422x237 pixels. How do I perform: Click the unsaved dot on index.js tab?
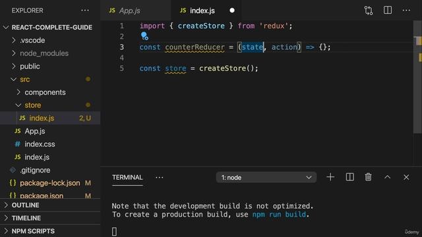[232, 11]
